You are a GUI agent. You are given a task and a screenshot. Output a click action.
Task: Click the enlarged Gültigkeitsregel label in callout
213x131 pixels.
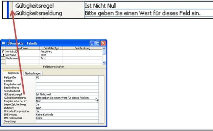click(34, 6)
